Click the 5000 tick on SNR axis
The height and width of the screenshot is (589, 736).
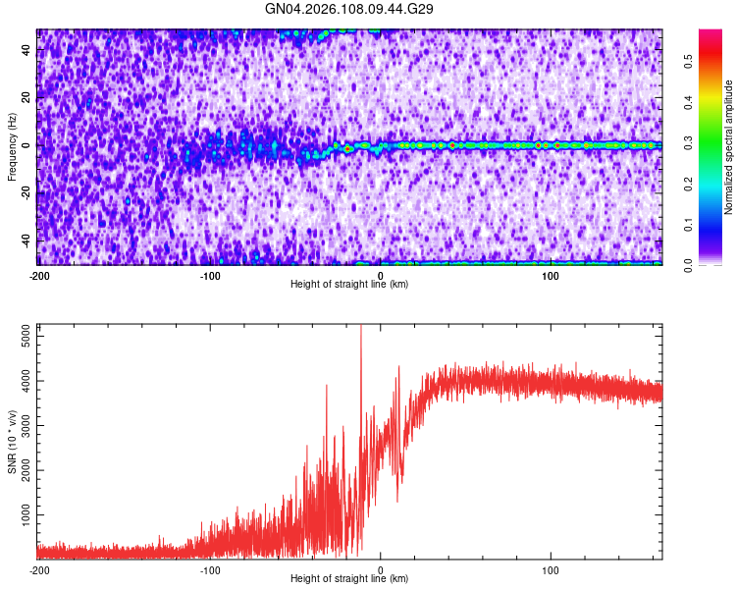pos(26,337)
